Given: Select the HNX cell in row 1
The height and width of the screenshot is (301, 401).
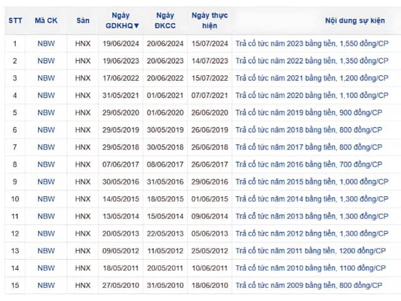Looking at the screenshot, I should [x=83, y=43].
